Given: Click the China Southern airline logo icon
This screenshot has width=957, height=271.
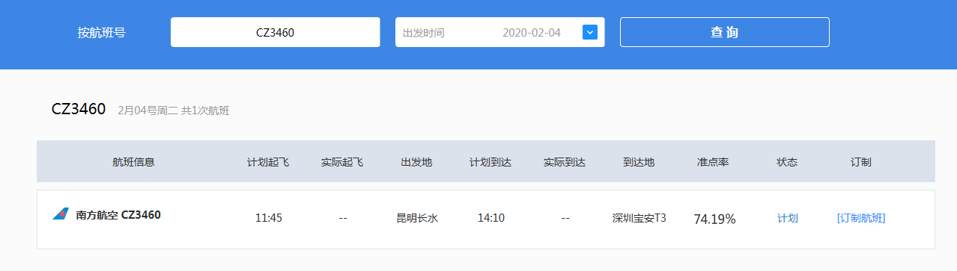Looking at the screenshot, I should 61,214.
